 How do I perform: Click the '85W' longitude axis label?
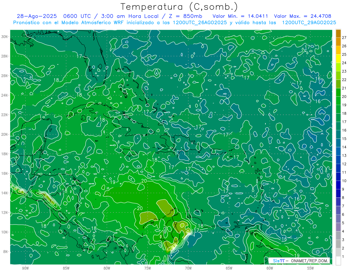(x=66, y=268)
